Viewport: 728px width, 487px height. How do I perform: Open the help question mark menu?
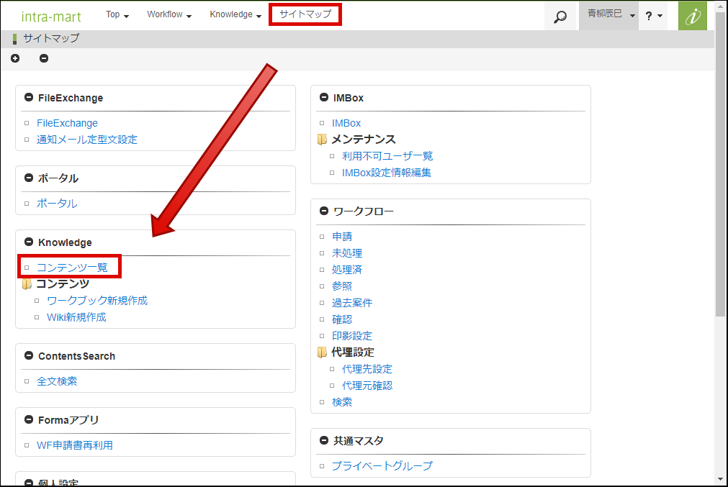click(x=654, y=16)
